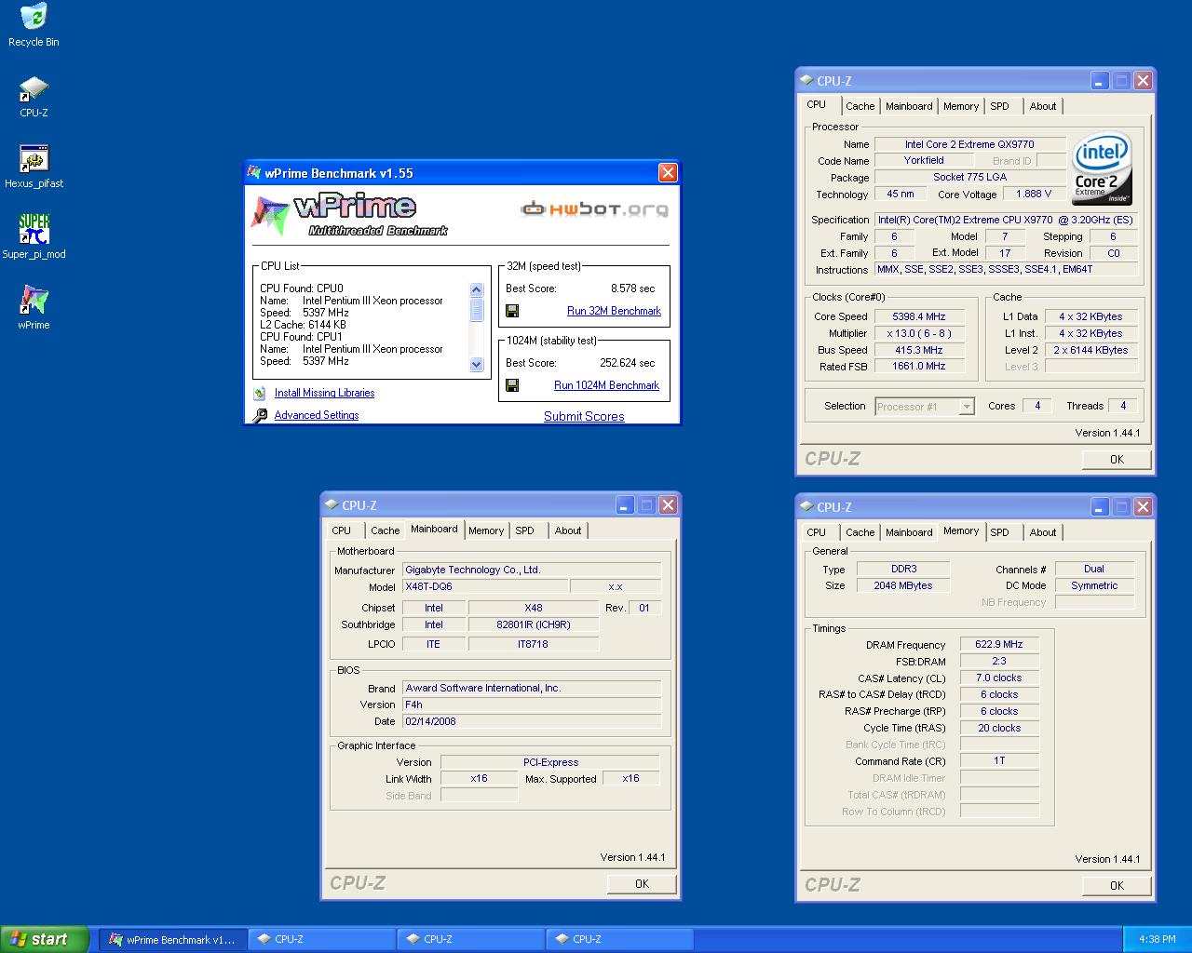Viewport: 1192px width, 953px height.
Task: Click OK in the Memory CPU-Z window
Action: pos(1117,886)
